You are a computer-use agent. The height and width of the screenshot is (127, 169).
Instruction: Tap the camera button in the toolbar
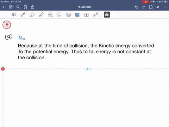[107, 15]
